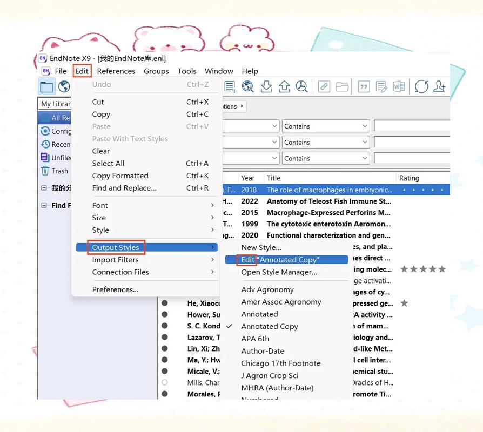The image size is (483, 432).
Task: Click the Share Library person-plus icon
Action: [439, 87]
